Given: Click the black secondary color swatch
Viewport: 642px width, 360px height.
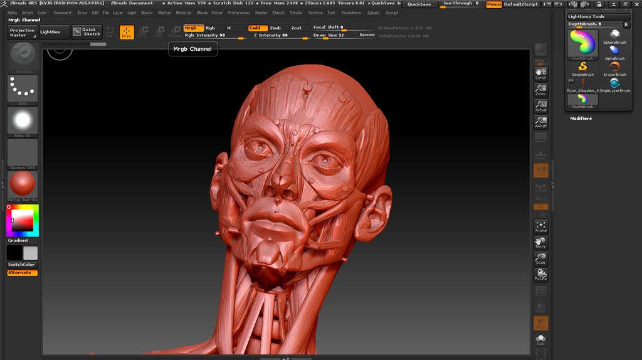Looking at the screenshot, I should coord(14,253).
